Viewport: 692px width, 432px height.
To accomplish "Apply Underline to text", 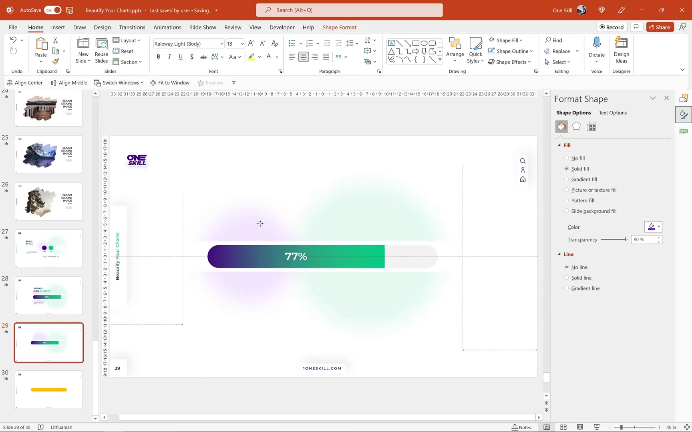I will (181, 57).
